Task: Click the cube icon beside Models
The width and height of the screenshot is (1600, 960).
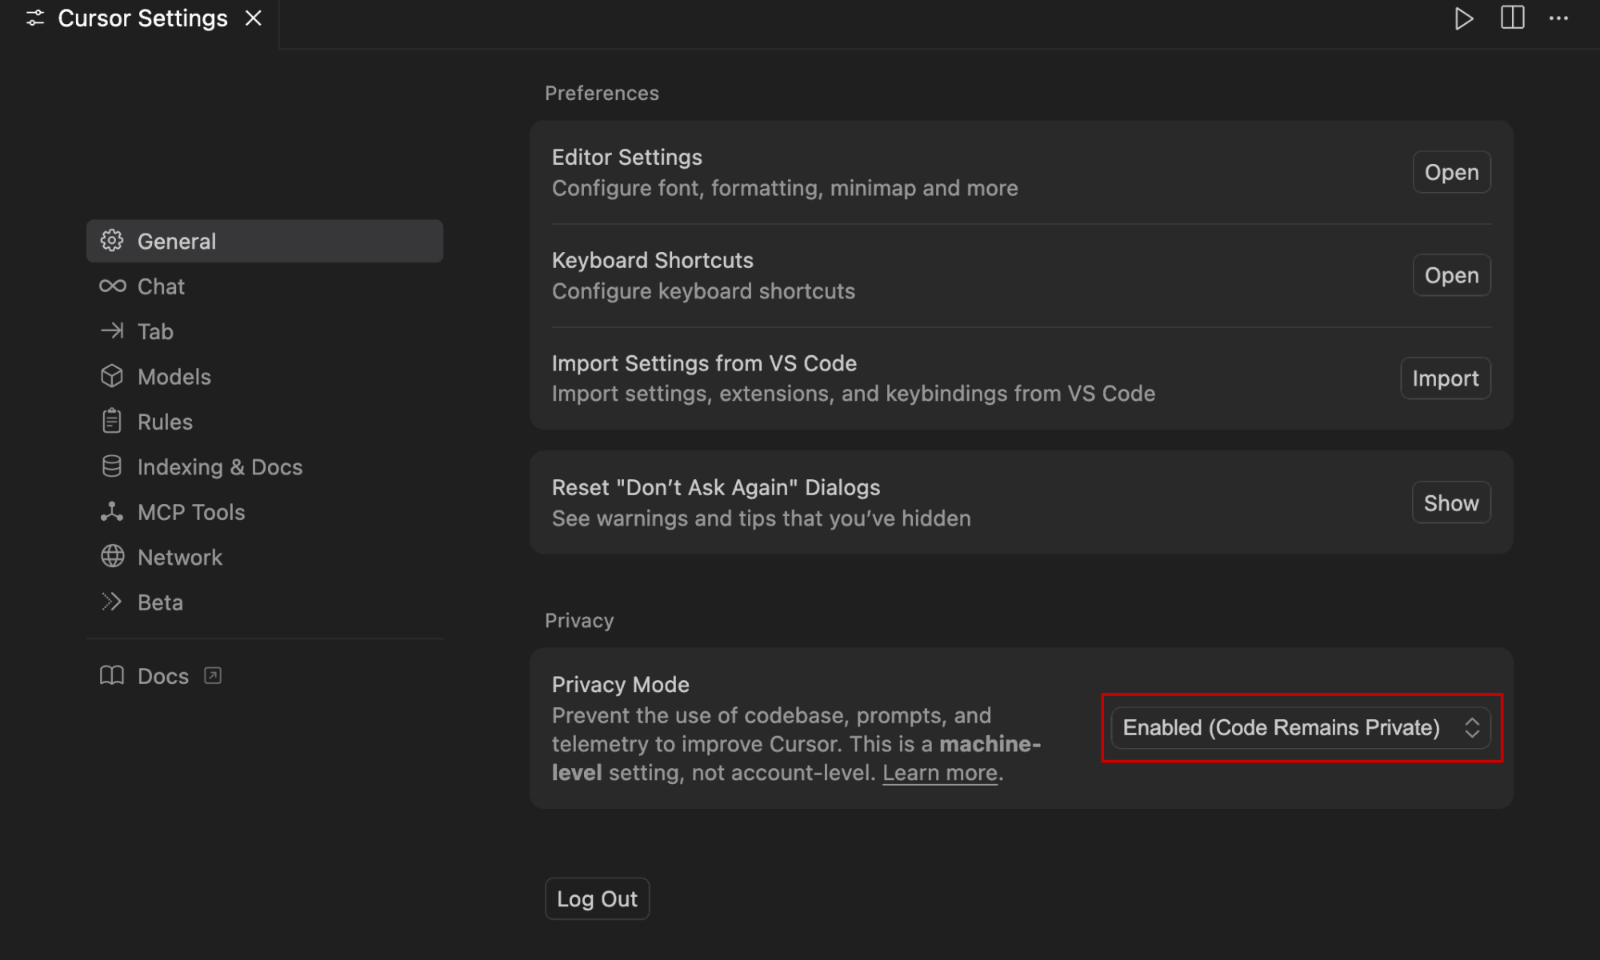Action: [112, 376]
